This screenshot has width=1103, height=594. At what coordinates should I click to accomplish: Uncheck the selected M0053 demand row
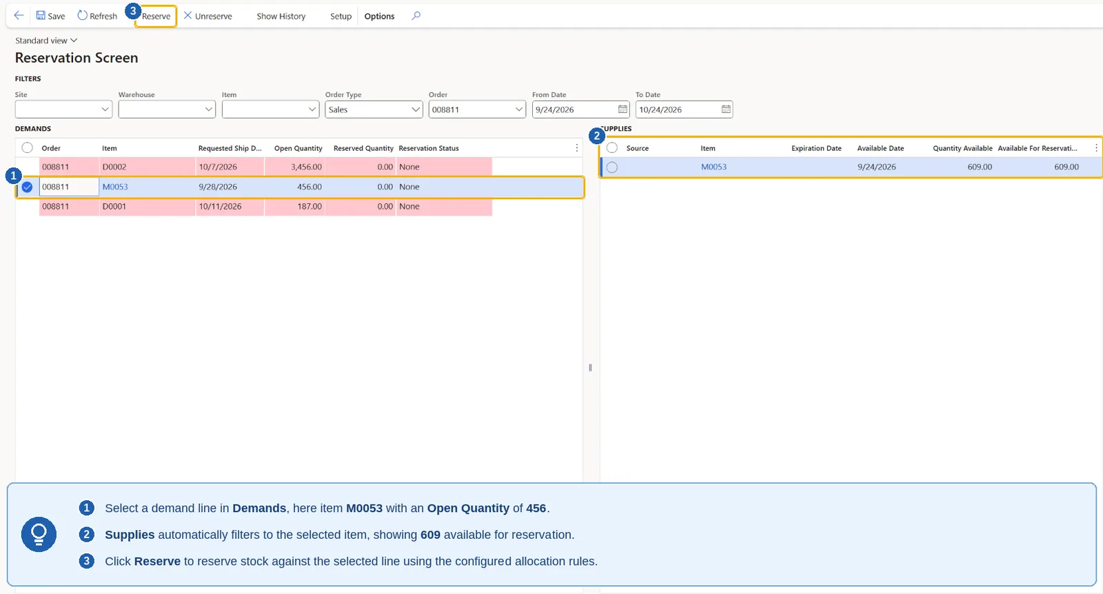click(x=27, y=187)
